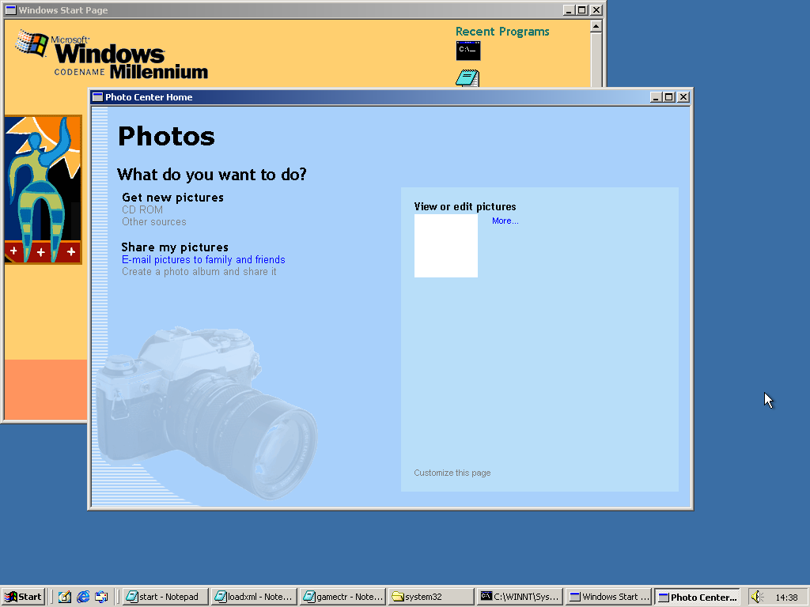This screenshot has width=810, height=607.
Task: Click the Other sources link
Action: pos(154,222)
